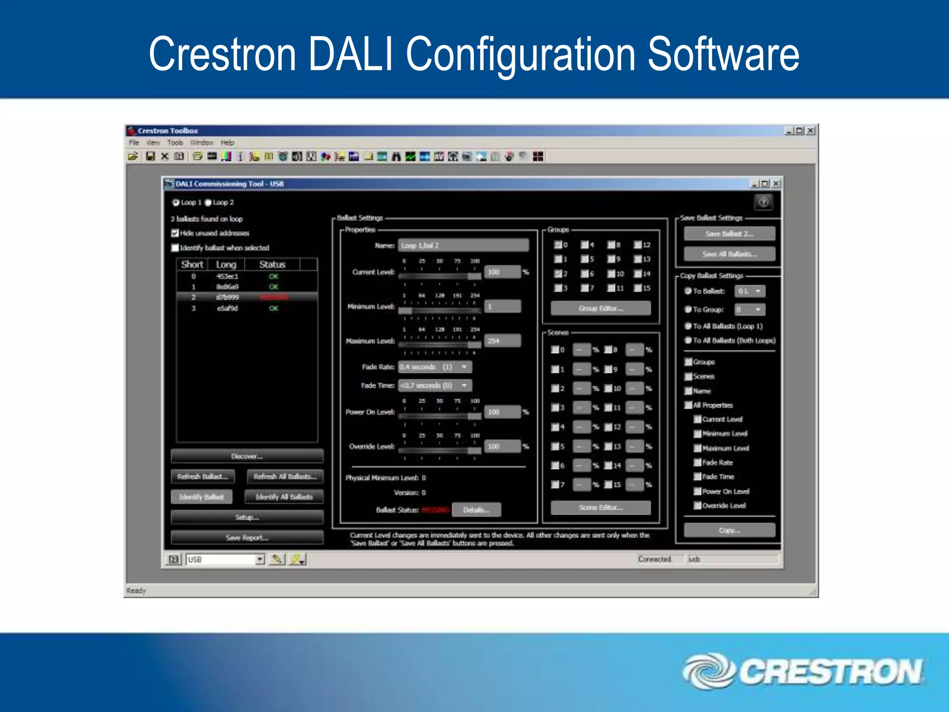Click the red, green and blue shapes toolbar icon
Image resolution: width=949 pixels, height=712 pixels.
point(325,157)
